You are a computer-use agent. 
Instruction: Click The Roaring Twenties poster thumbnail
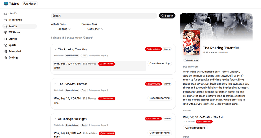191,42
